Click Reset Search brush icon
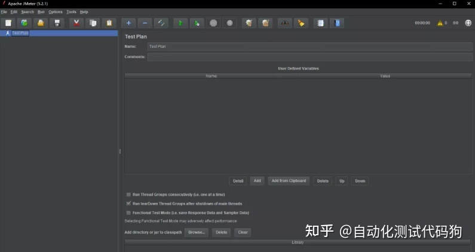 tap(301, 23)
